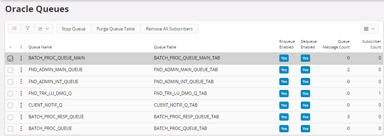Open row menu for BATCH_PROC_RESP_QUEUE
This screenshot has width=384, height=136.
pos(21,117)
